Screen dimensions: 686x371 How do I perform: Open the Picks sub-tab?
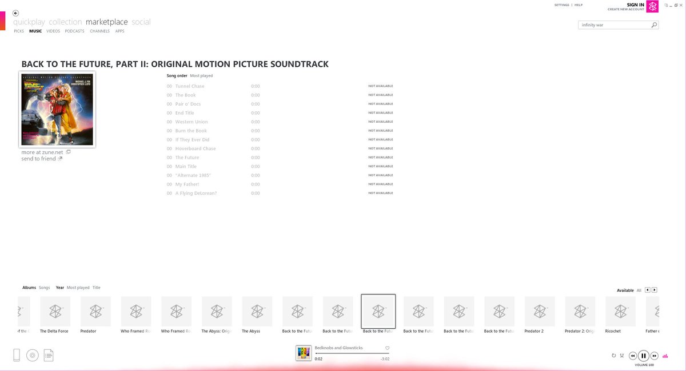coord(19,31)
